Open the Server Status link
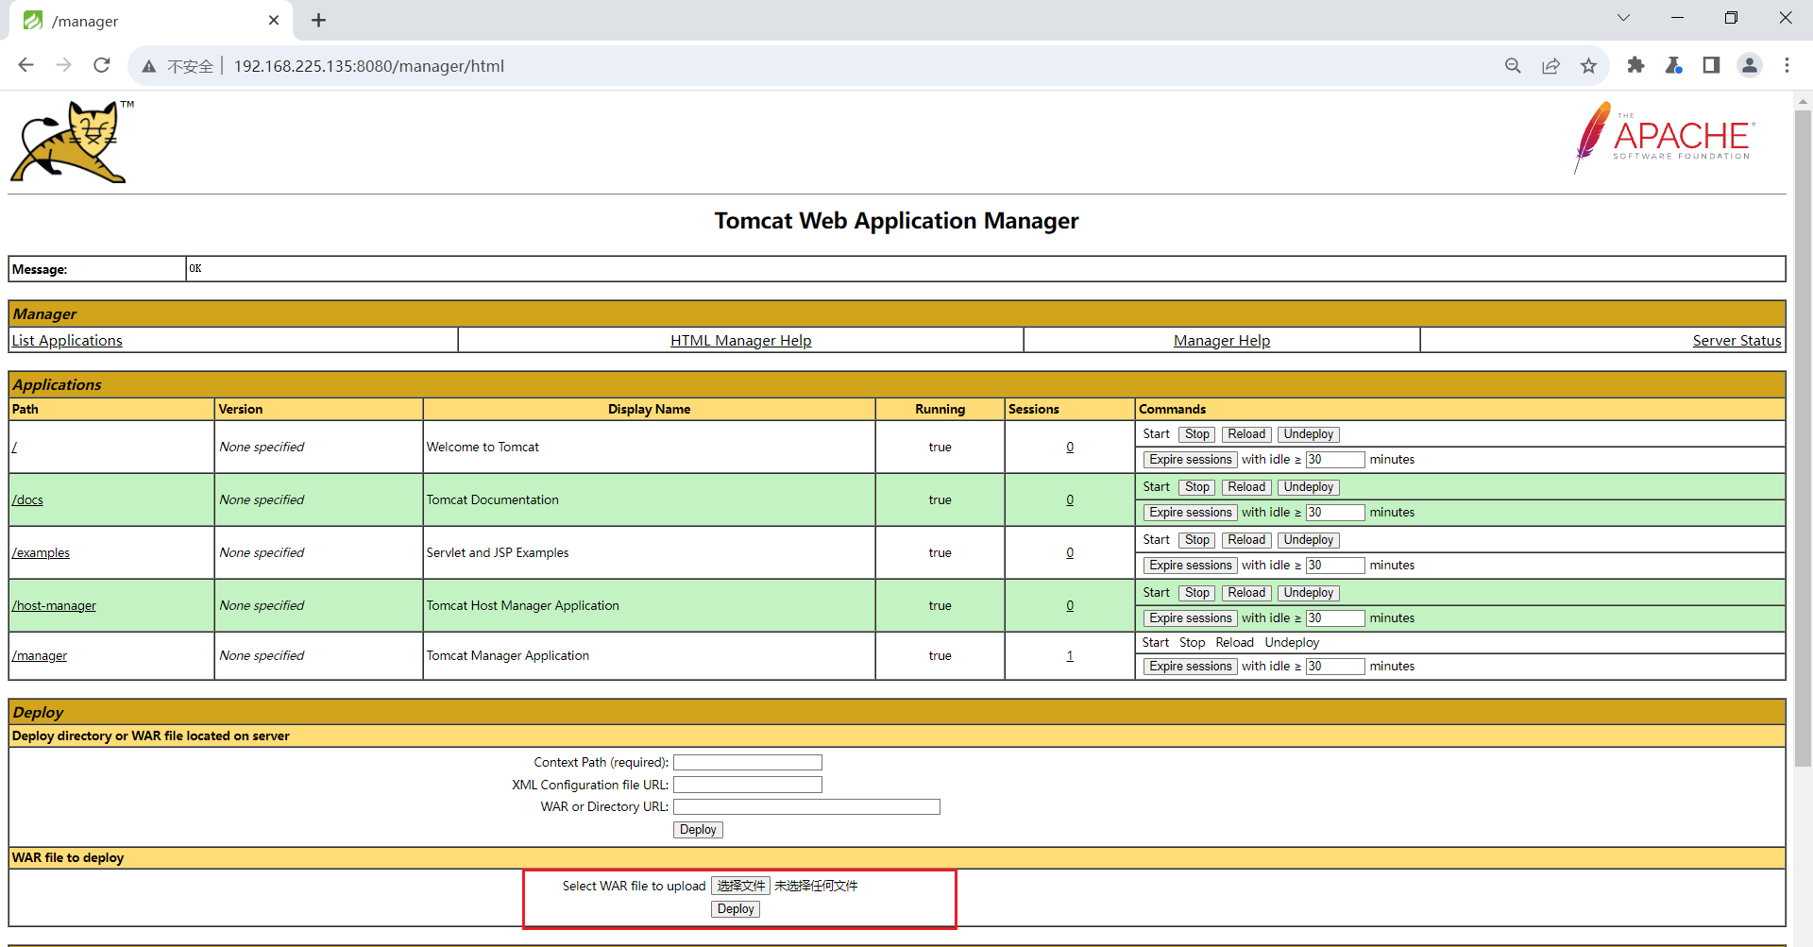The image size is (1813, 947). [1736, 340]
